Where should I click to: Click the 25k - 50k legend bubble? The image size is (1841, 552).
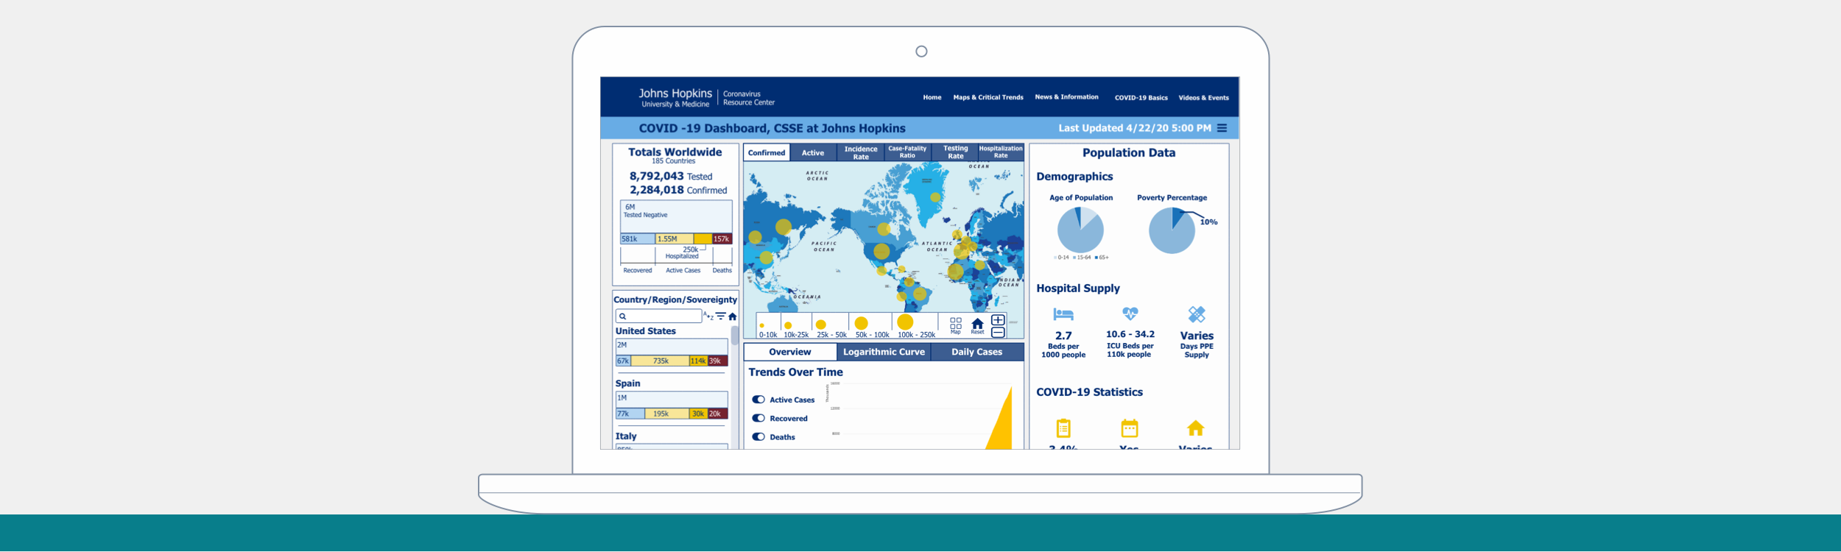tap(821, 325)
